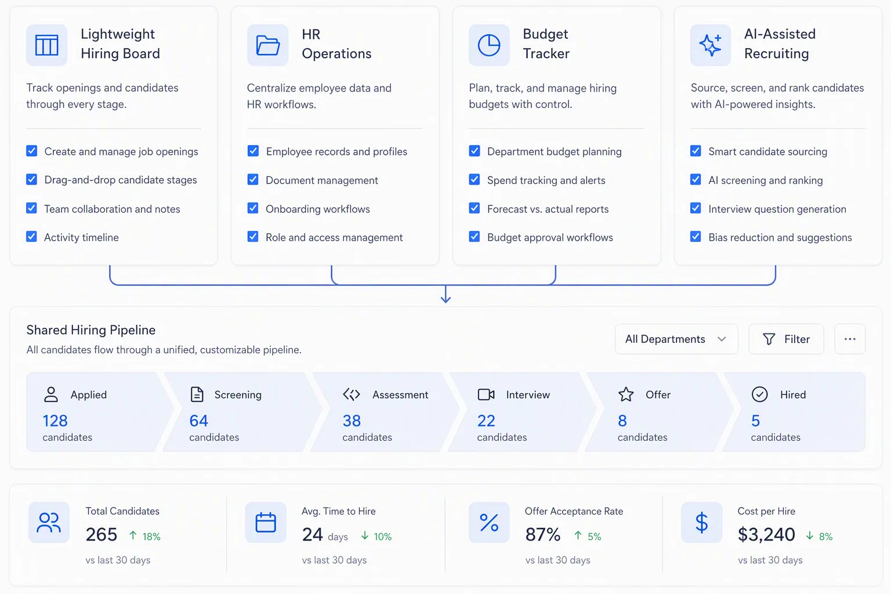Click the Filter button label
Viewport: 891px width, 594px height.
[x=797, y=339]
